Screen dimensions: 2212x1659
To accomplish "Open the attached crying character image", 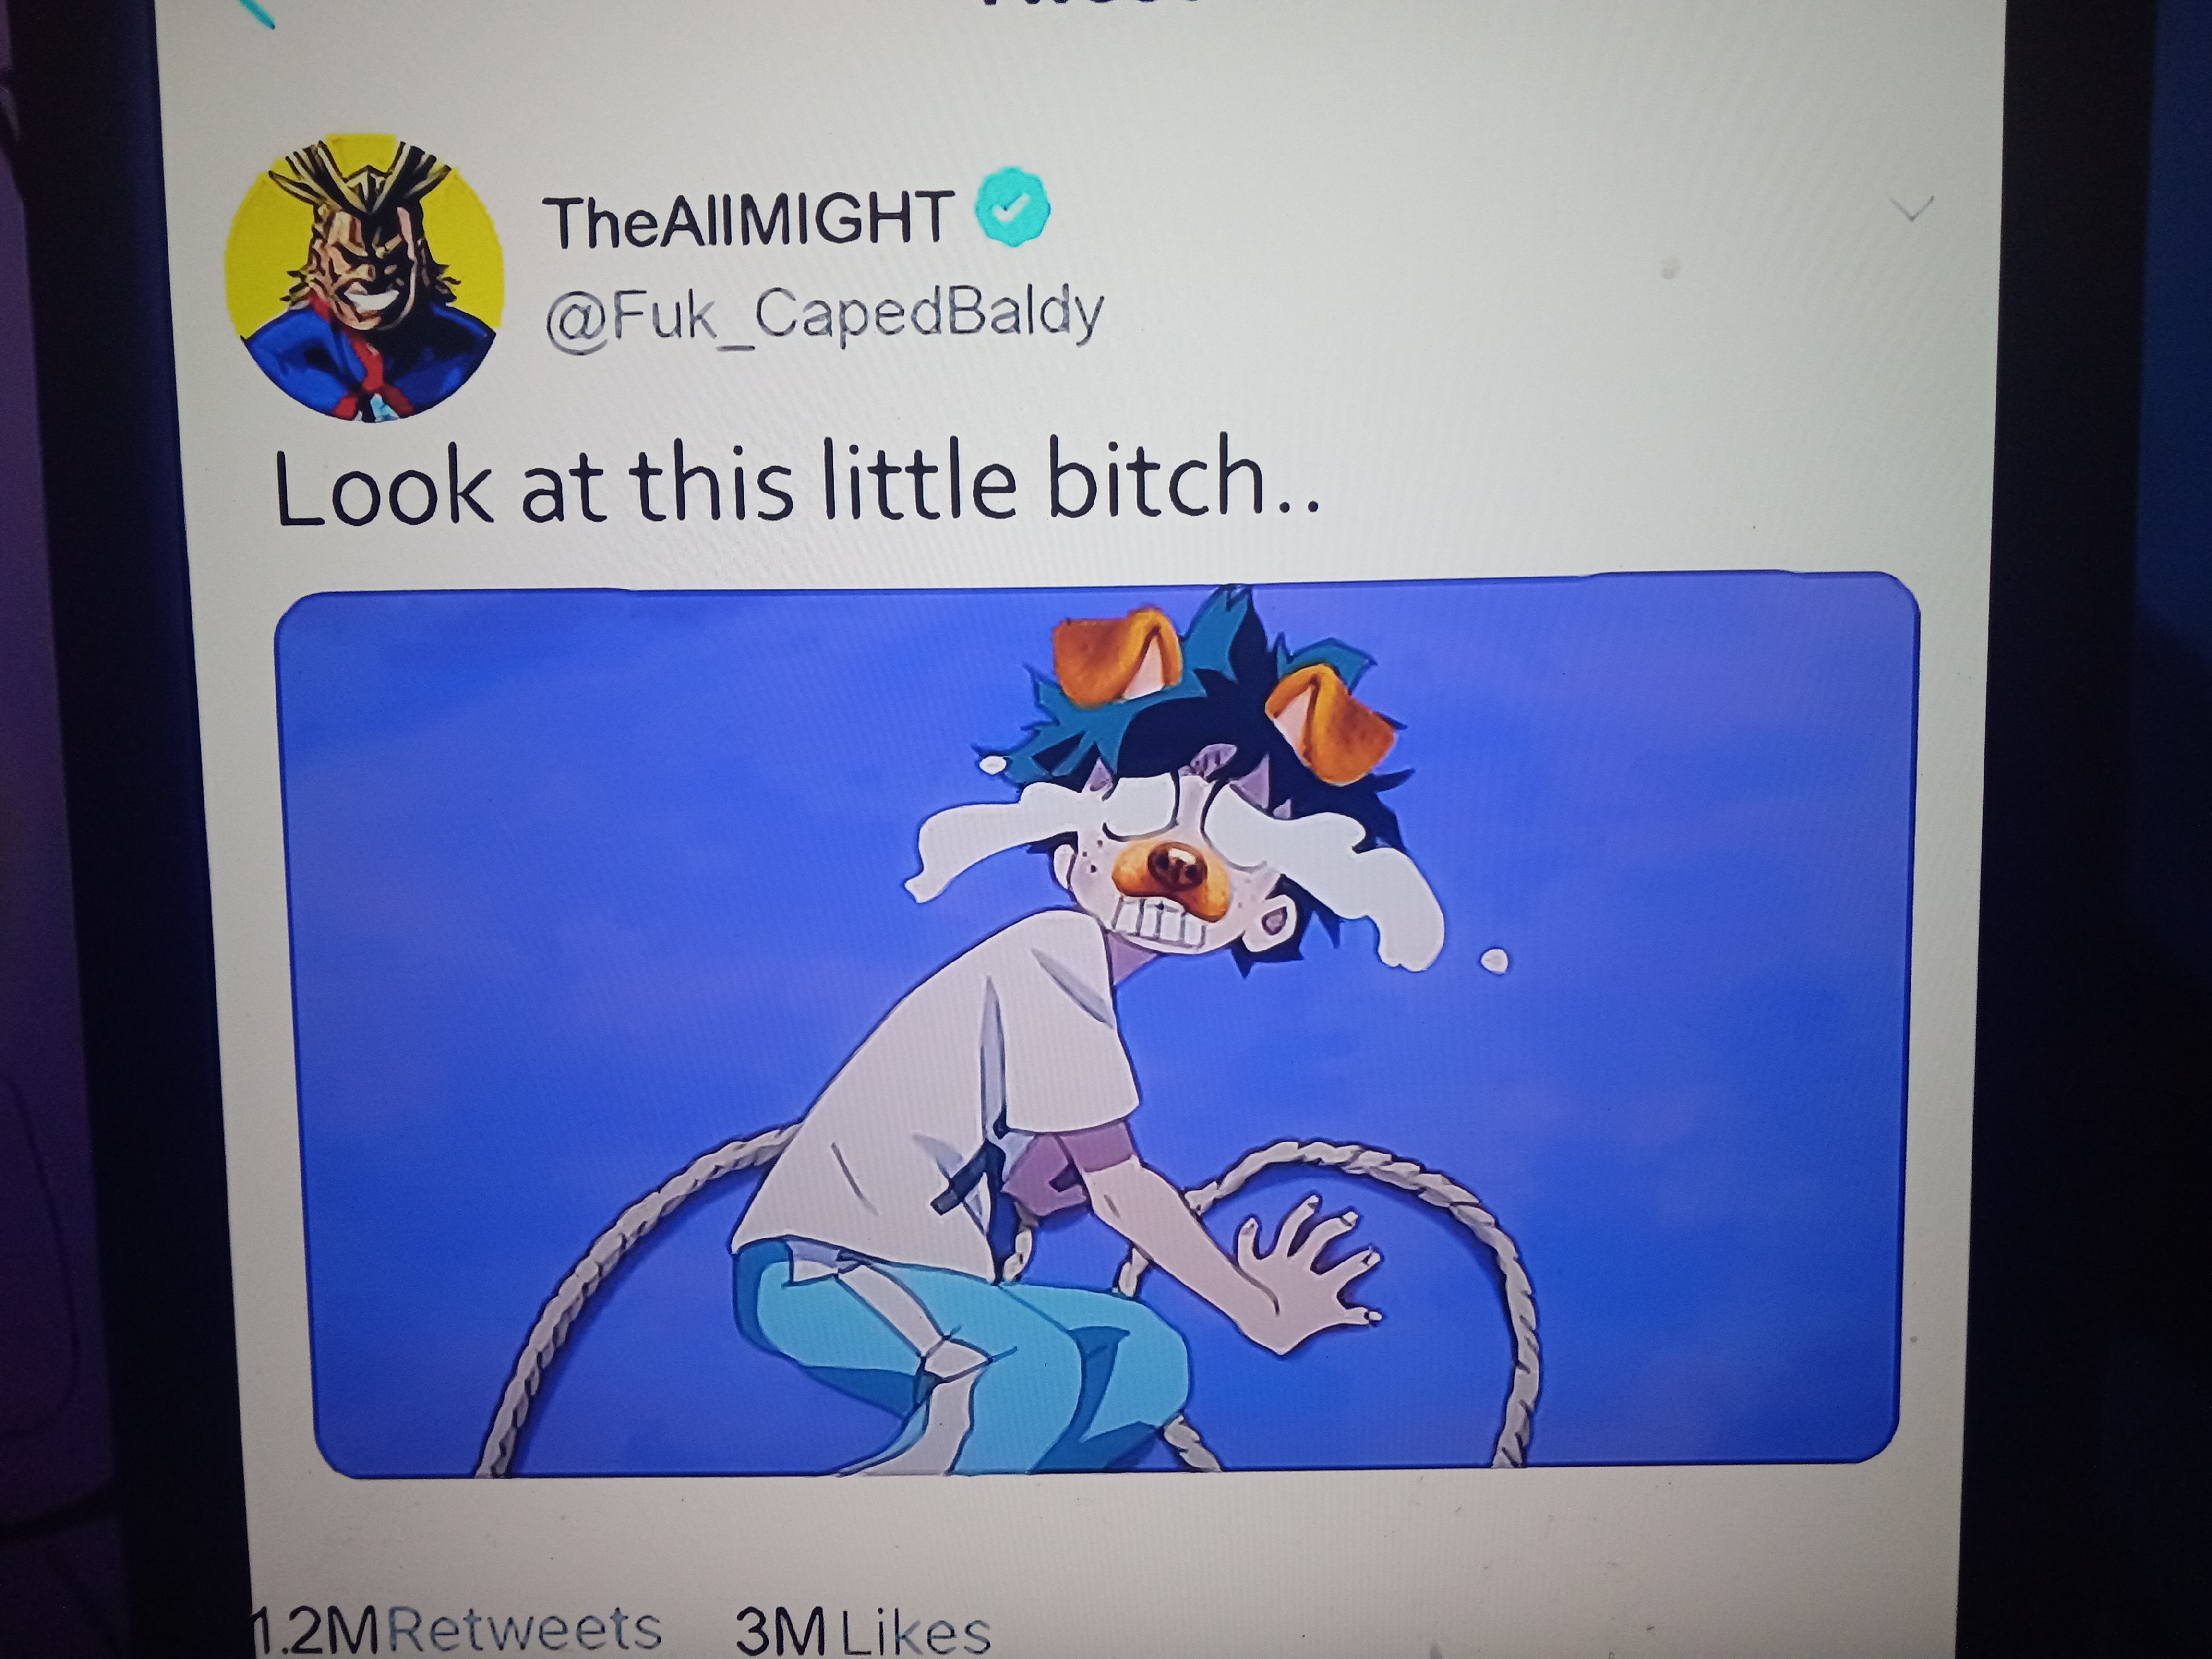I will point(1097,1025).
